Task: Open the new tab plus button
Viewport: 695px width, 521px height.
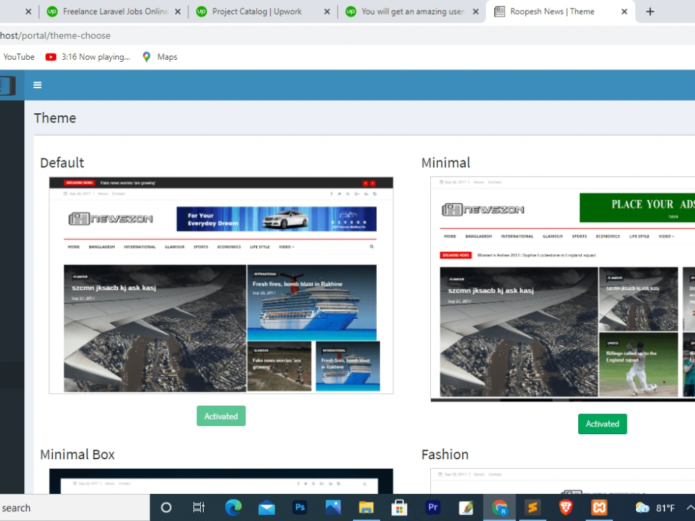Action: [x=650, y=12]
